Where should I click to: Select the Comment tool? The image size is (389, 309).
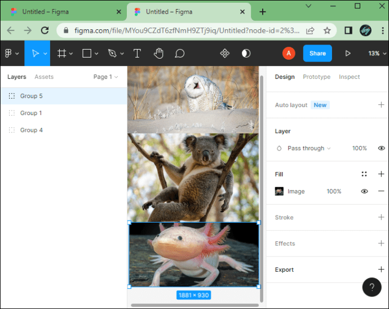pos(180,53)
